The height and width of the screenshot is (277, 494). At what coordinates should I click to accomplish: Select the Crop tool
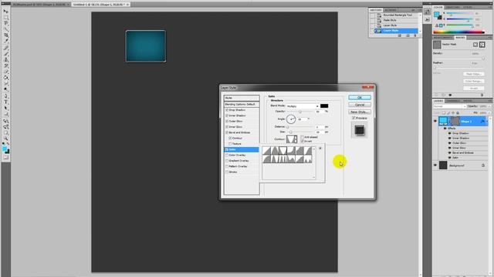pos(5,35)
